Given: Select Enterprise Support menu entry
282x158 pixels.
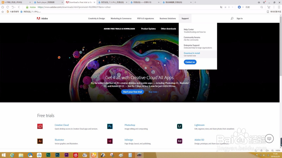Looking at the screenshot, I should (x=191, y=45).
